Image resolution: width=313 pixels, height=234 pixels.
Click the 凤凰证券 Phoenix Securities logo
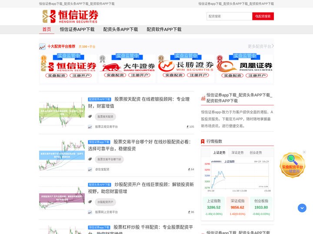point(244,66)
